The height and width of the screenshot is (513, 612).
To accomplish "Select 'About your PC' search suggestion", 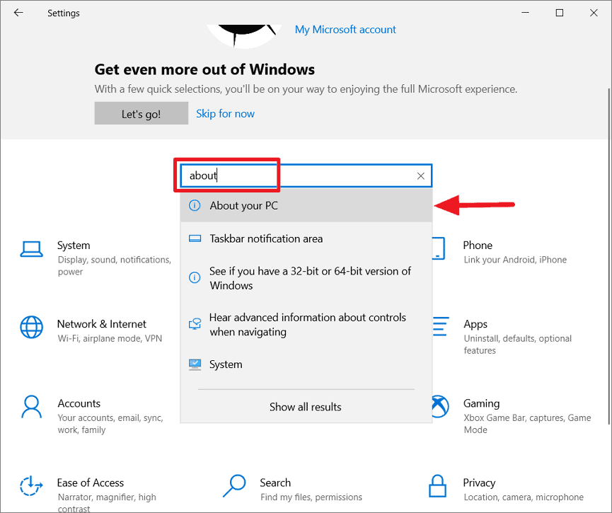I will pyautogui.click(x=306, y=205).
